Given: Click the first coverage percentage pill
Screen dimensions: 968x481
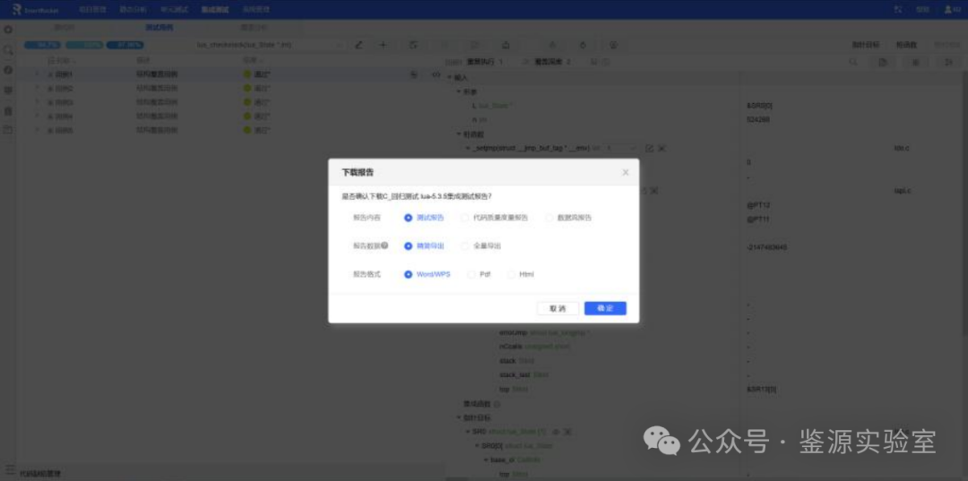Looking at the screenshot, I should pyautogui.click(x=42, y=45).
